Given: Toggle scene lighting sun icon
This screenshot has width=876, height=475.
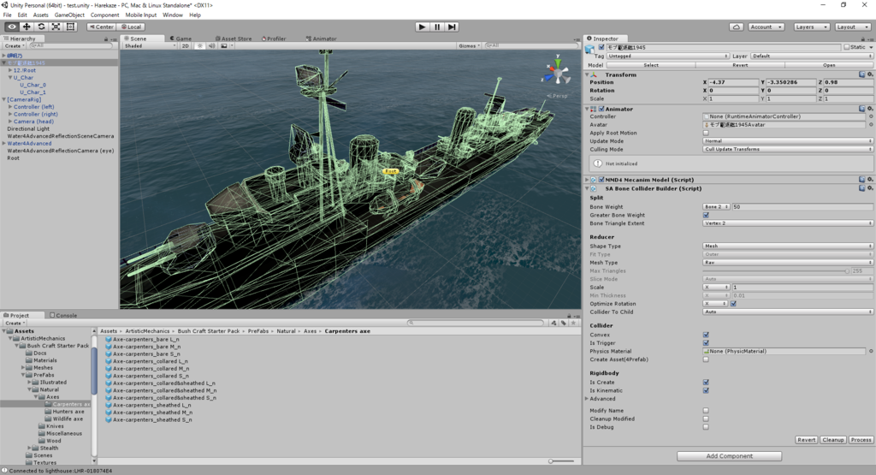Looking at the screenshot, I should 200,46.
